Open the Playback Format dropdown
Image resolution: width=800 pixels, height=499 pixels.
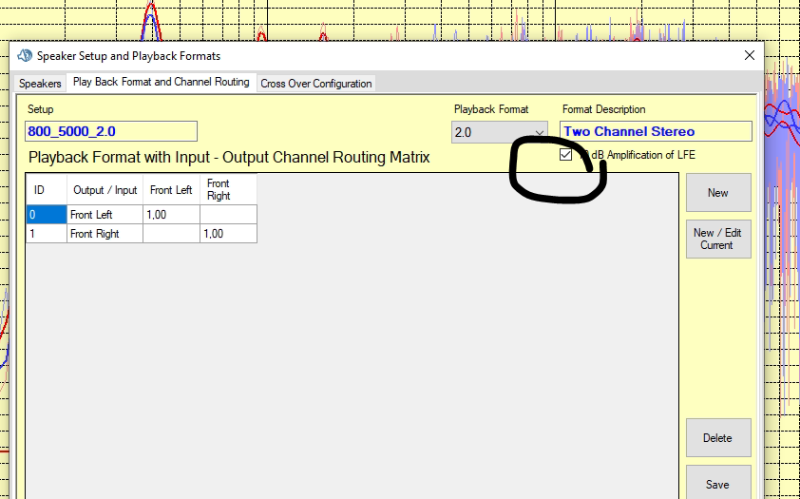coord(500,132)
